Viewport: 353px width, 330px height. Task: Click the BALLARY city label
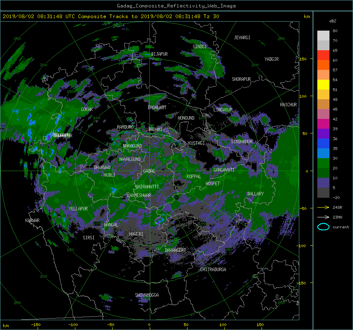click(x=255, y=194)
